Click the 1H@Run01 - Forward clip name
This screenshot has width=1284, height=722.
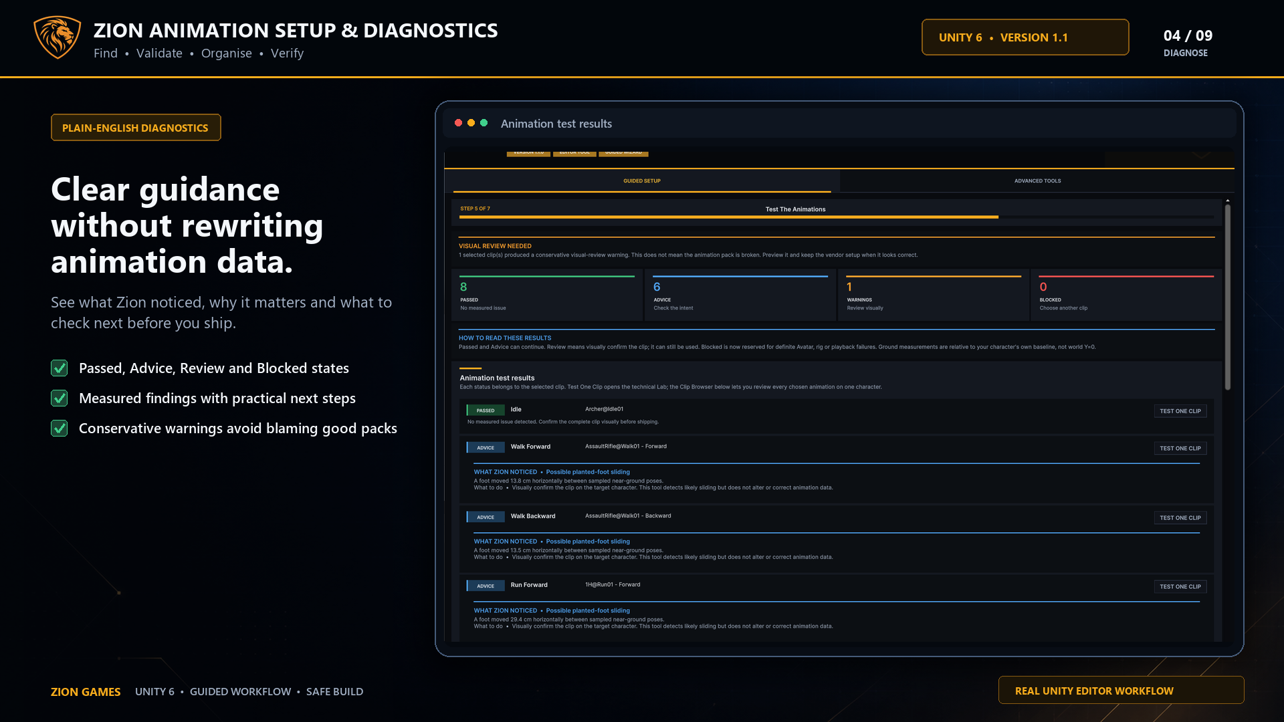(613, 585)
